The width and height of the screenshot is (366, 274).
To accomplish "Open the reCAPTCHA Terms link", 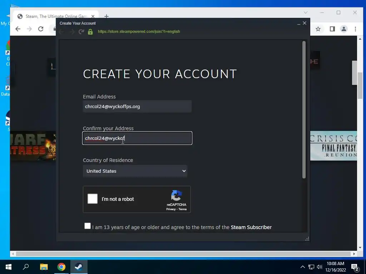I will (183, 209).
